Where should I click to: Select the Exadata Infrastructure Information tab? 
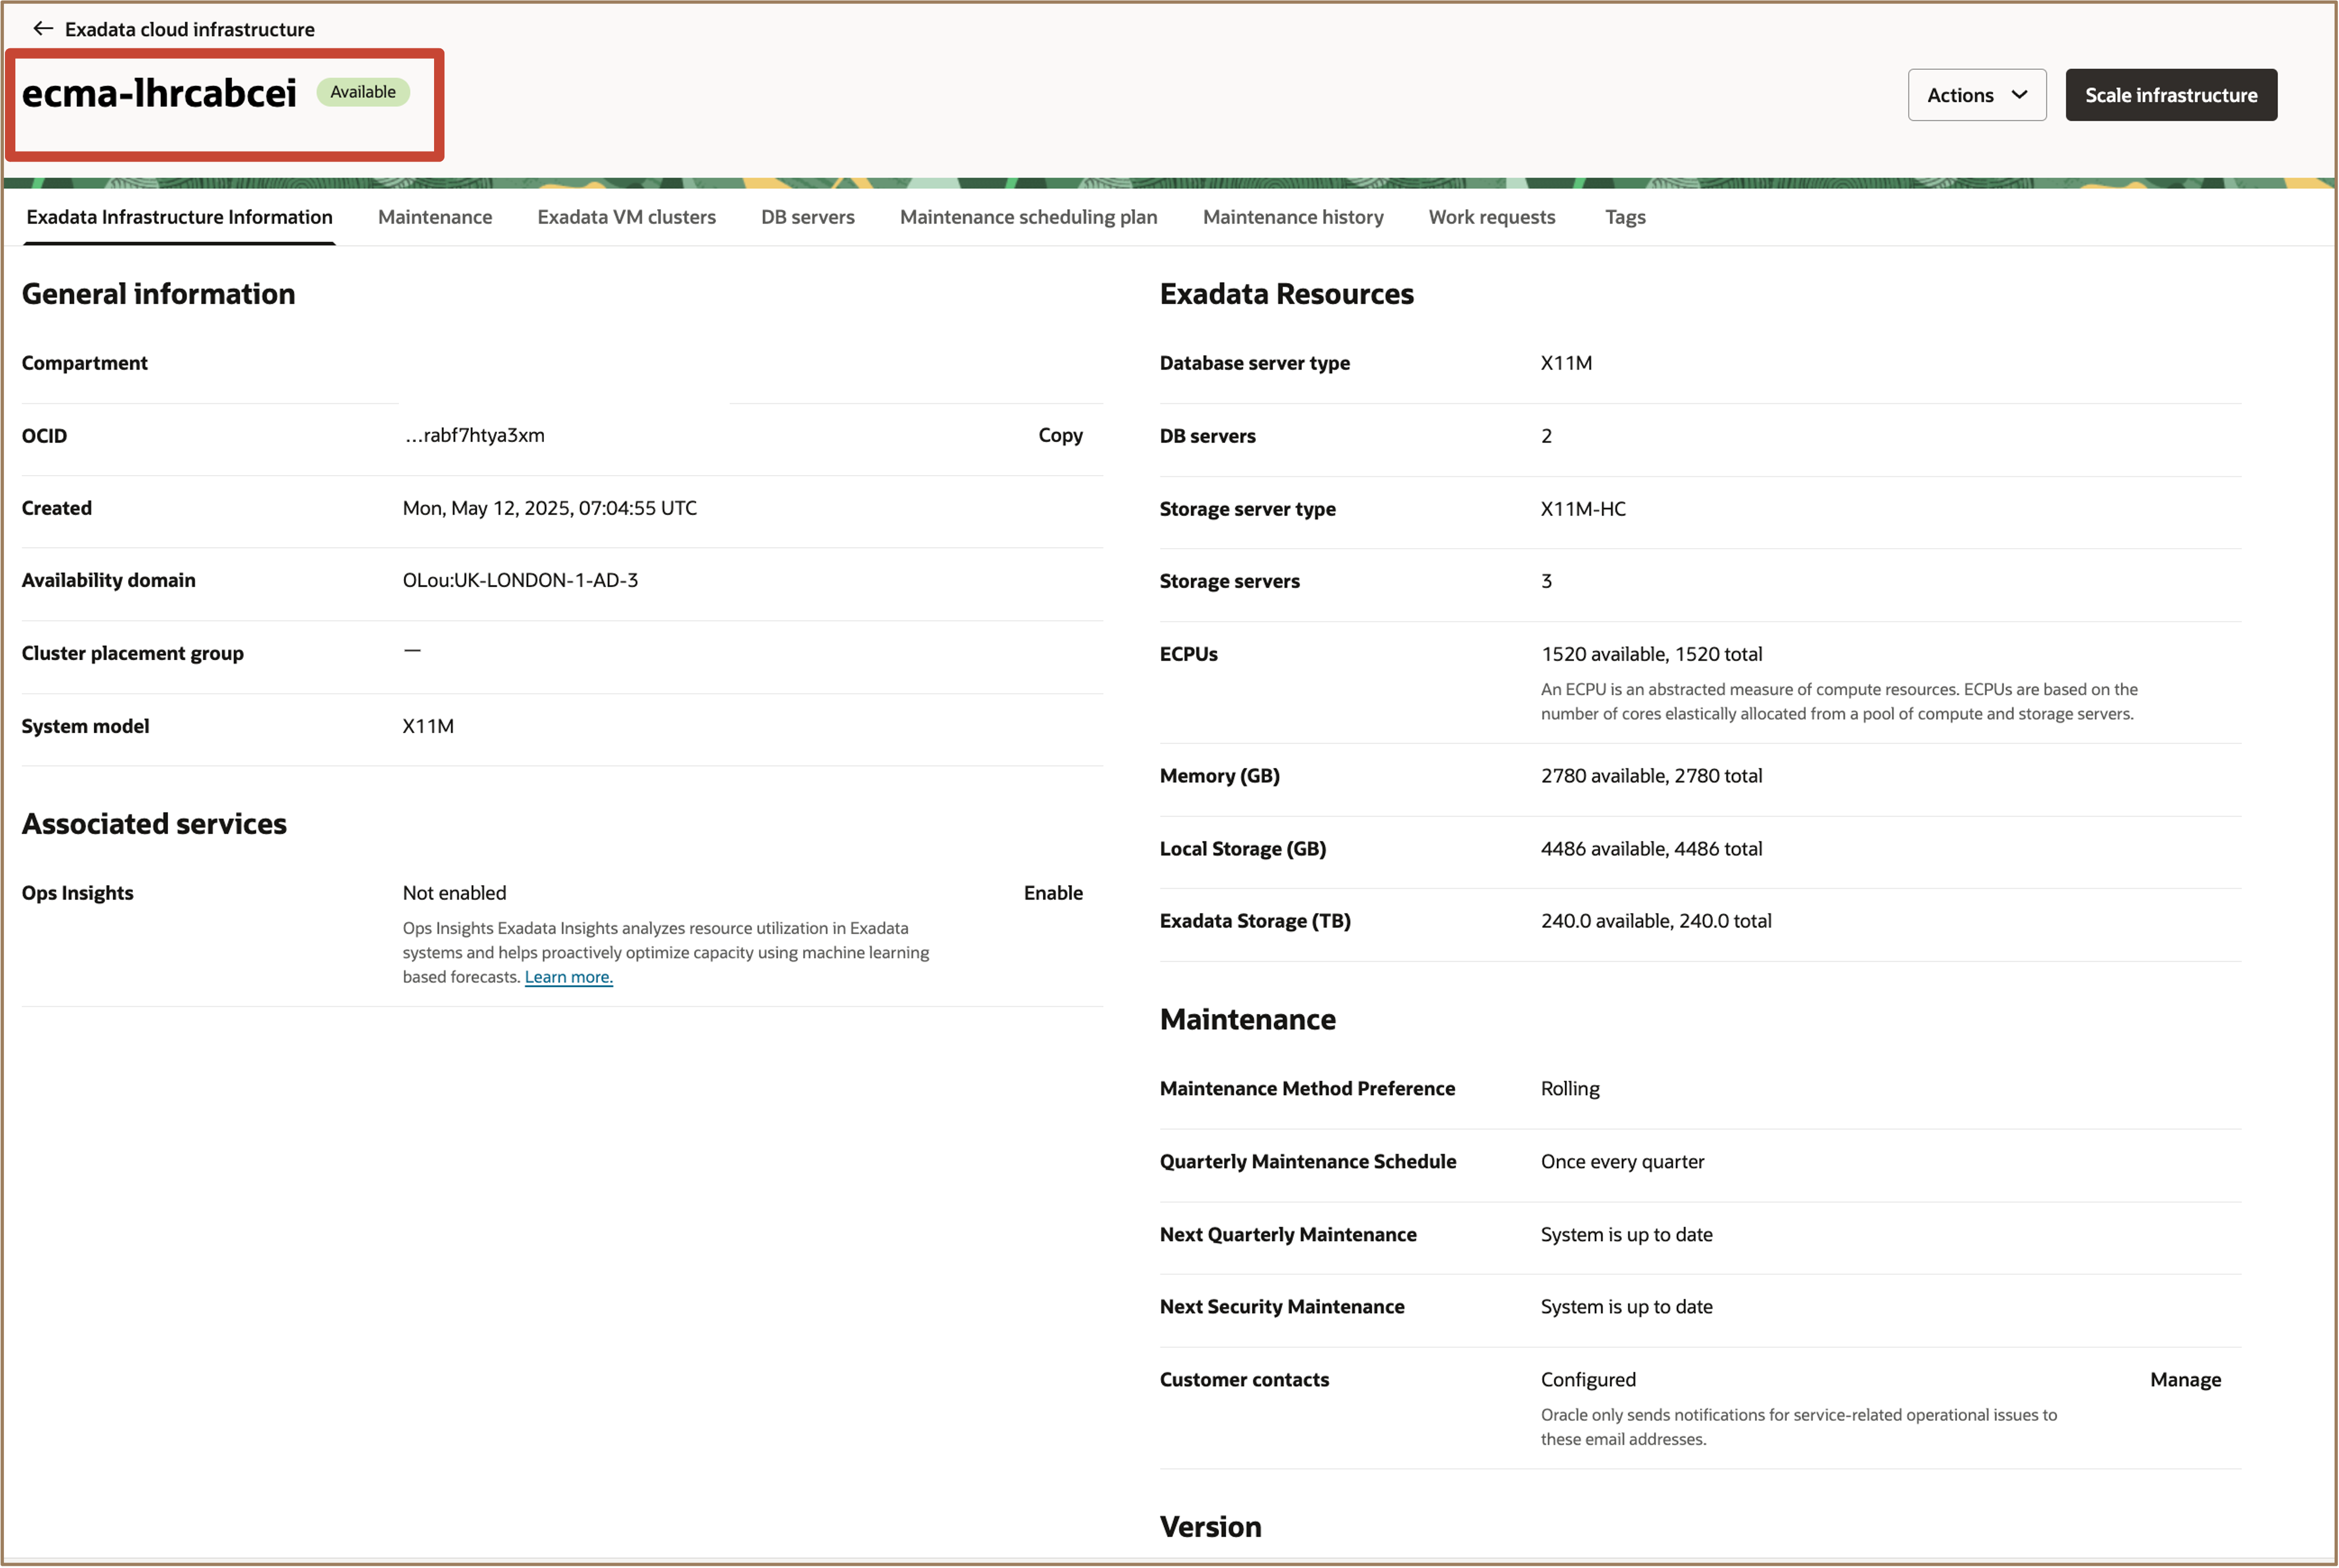(178, 216)
